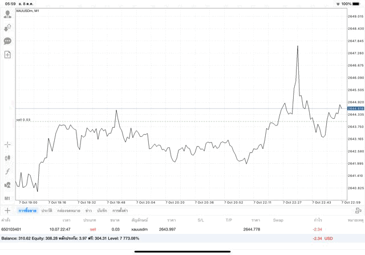Image resolution: width=365 pixels, height=255 pixels.
Task: Toggle the panel layout icon at right
Action: pos(358,211)
